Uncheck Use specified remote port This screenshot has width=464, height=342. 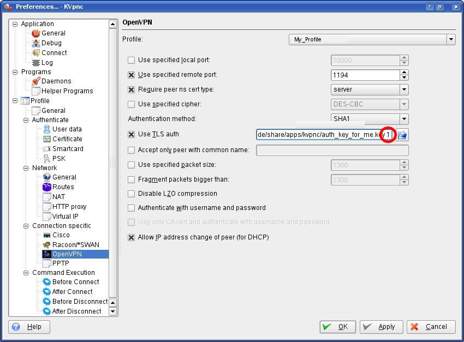pos(131,75)
